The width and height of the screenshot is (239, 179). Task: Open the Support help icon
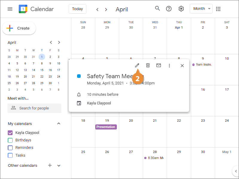[168, 9]
